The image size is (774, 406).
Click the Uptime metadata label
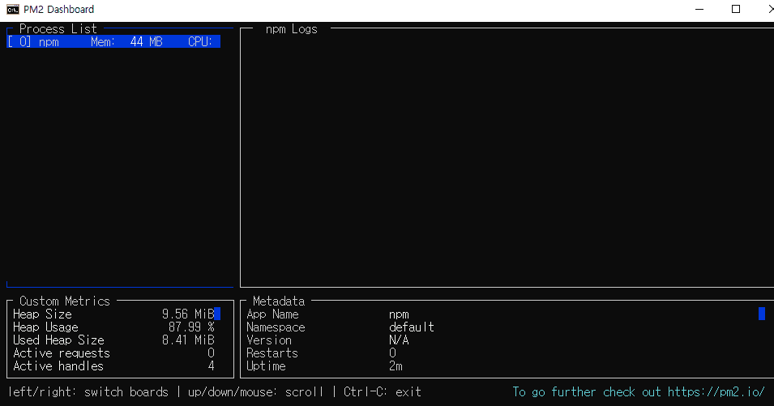pyautogui.click(x=266, y=366)
